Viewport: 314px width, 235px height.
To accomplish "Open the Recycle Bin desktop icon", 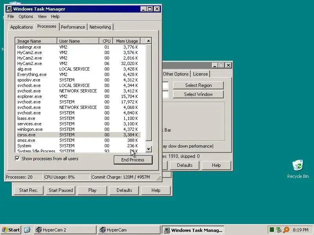I will point(298,169).
